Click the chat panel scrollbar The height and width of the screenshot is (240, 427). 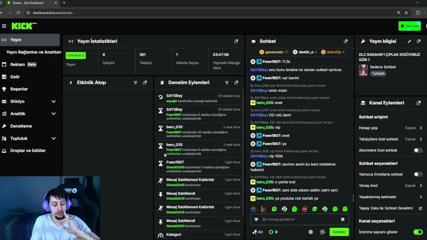click(353, 198)
